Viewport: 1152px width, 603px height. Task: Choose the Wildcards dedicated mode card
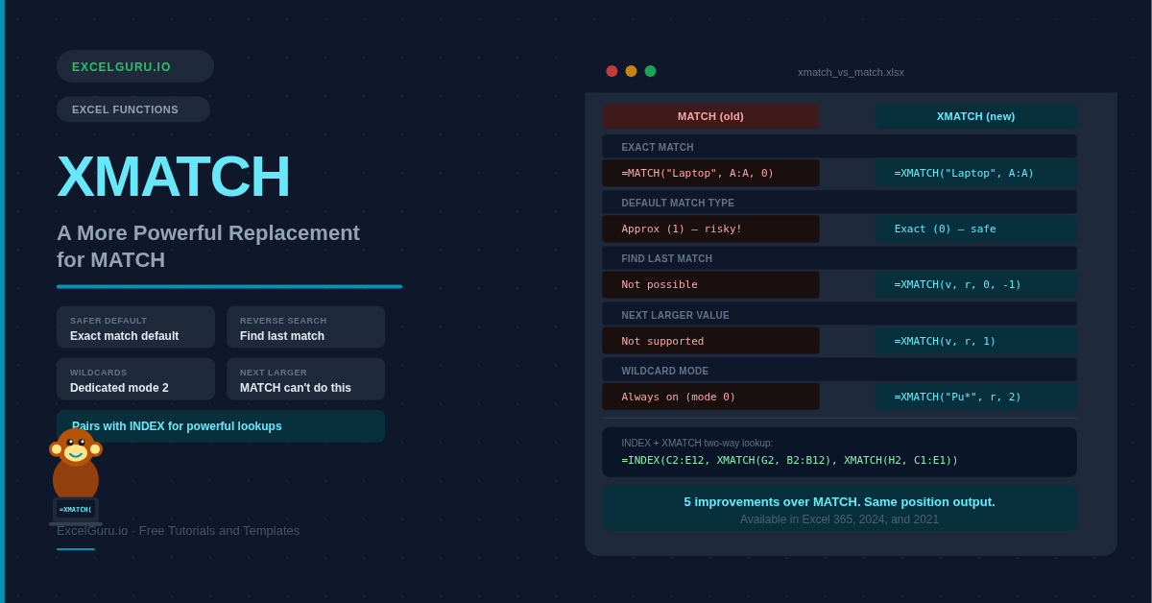[x=135, y=379]
